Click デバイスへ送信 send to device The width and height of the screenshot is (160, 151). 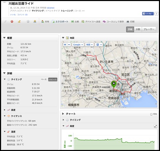pyautogui.click(x=91, y=22)
